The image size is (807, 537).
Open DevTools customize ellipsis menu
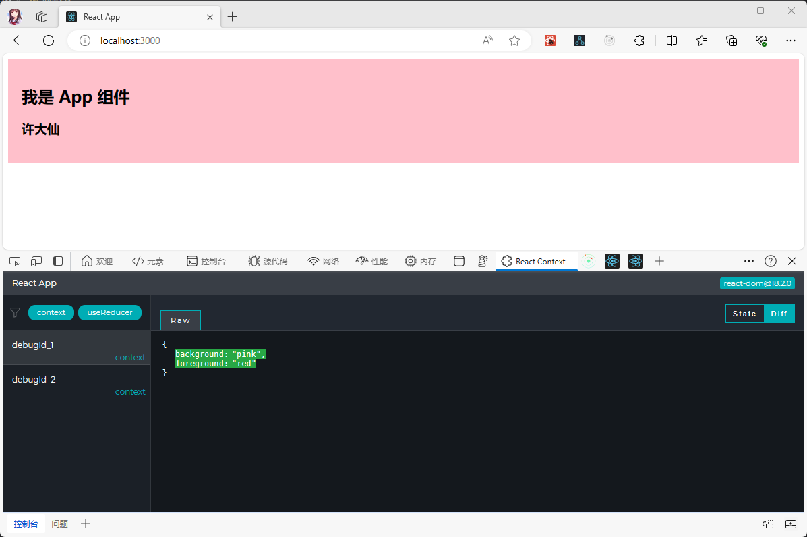[x=749, y=261]
